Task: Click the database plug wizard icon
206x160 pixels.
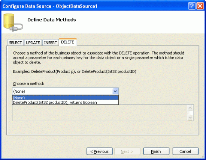Action: 13,23
